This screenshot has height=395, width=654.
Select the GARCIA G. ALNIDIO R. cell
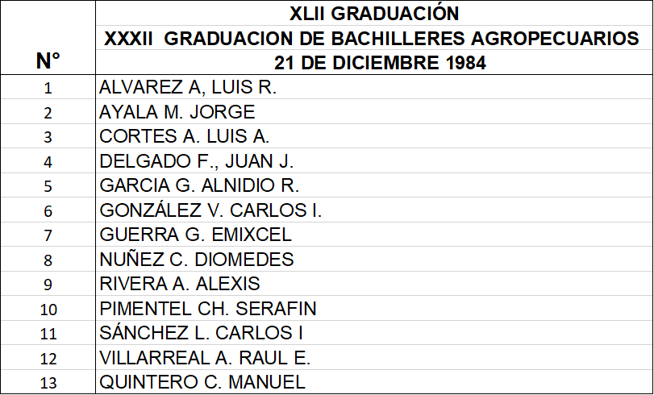coord(374,185)
